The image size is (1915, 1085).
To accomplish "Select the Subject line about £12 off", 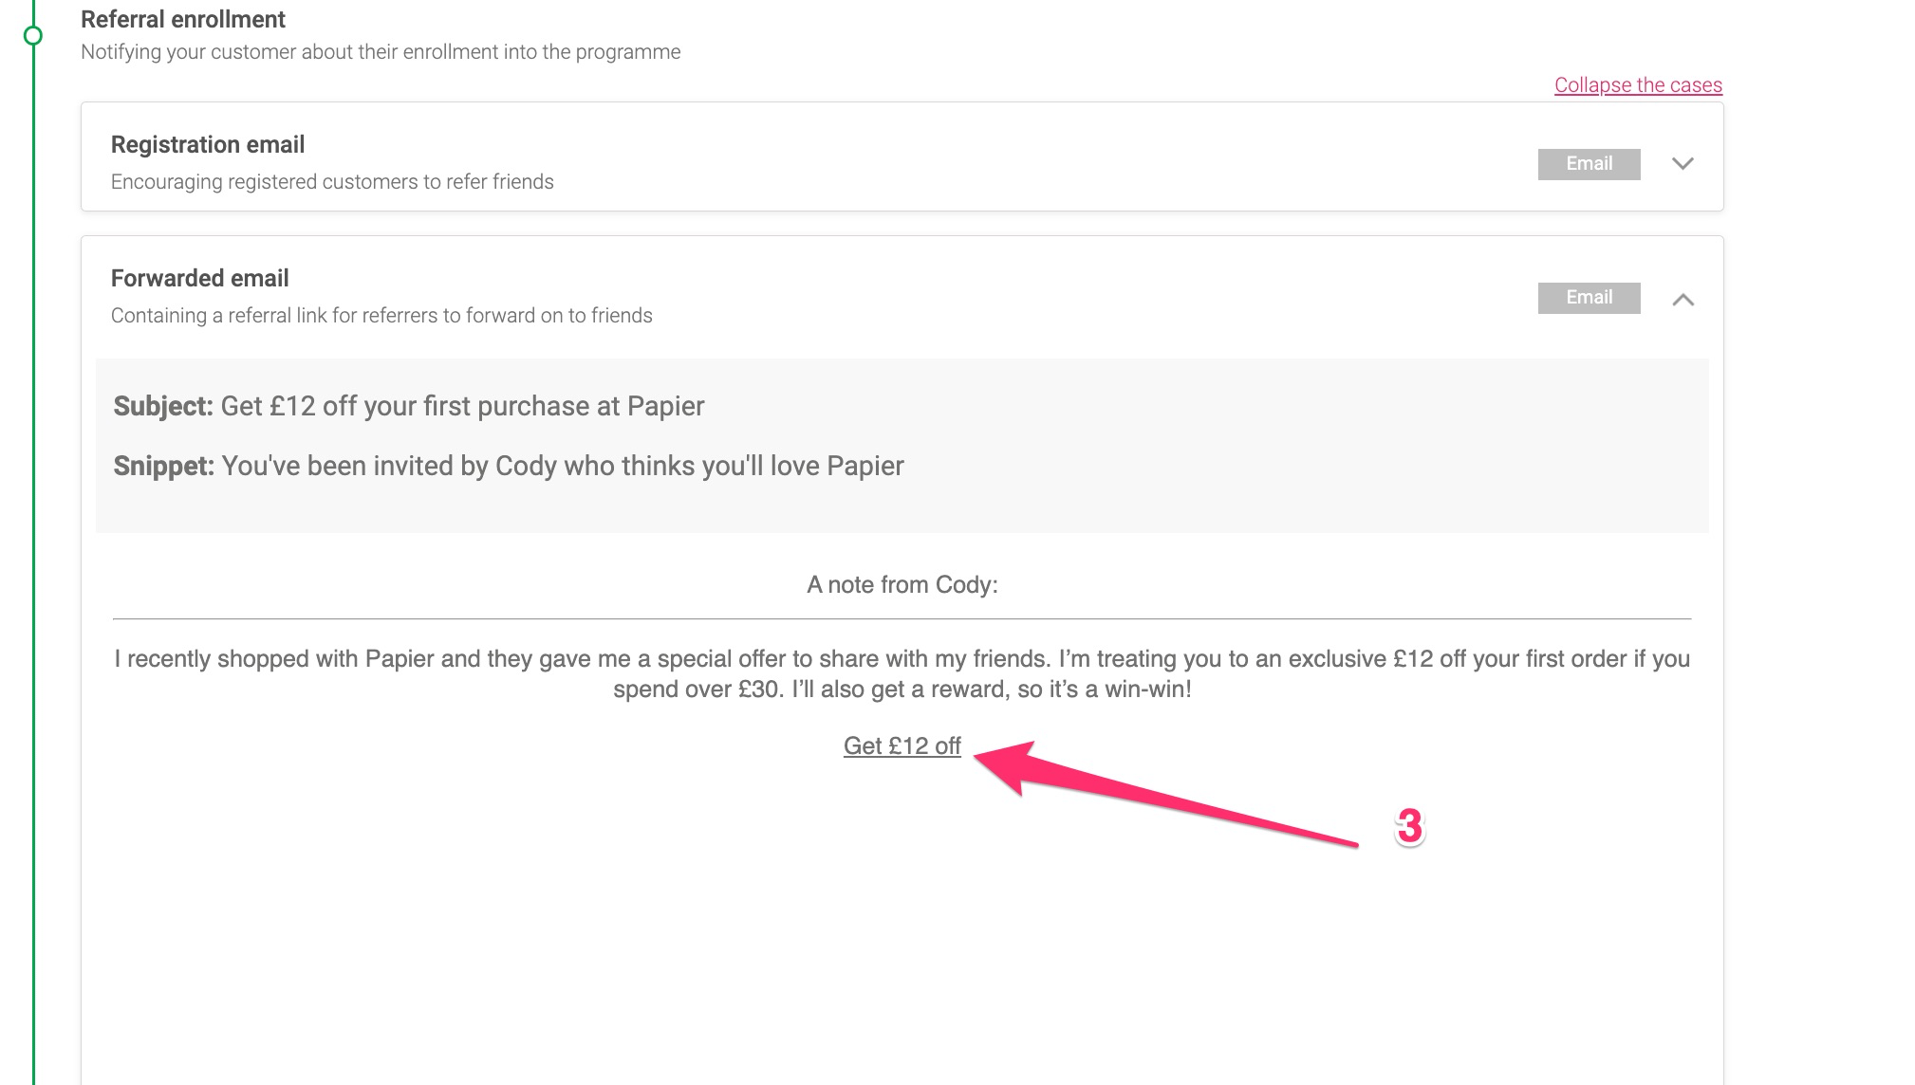I will pyautogui.click(x=409, y=406).
